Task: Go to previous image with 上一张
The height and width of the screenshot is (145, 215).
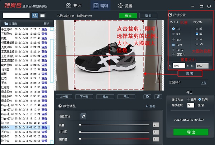Action: point(64,97)
